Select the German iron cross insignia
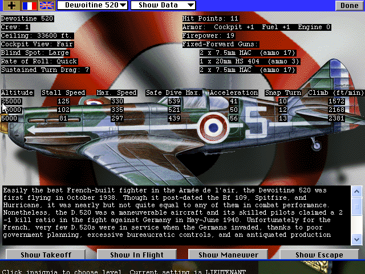Image resolution: width=365 pixels, height=274 pixels. (11, 5)
